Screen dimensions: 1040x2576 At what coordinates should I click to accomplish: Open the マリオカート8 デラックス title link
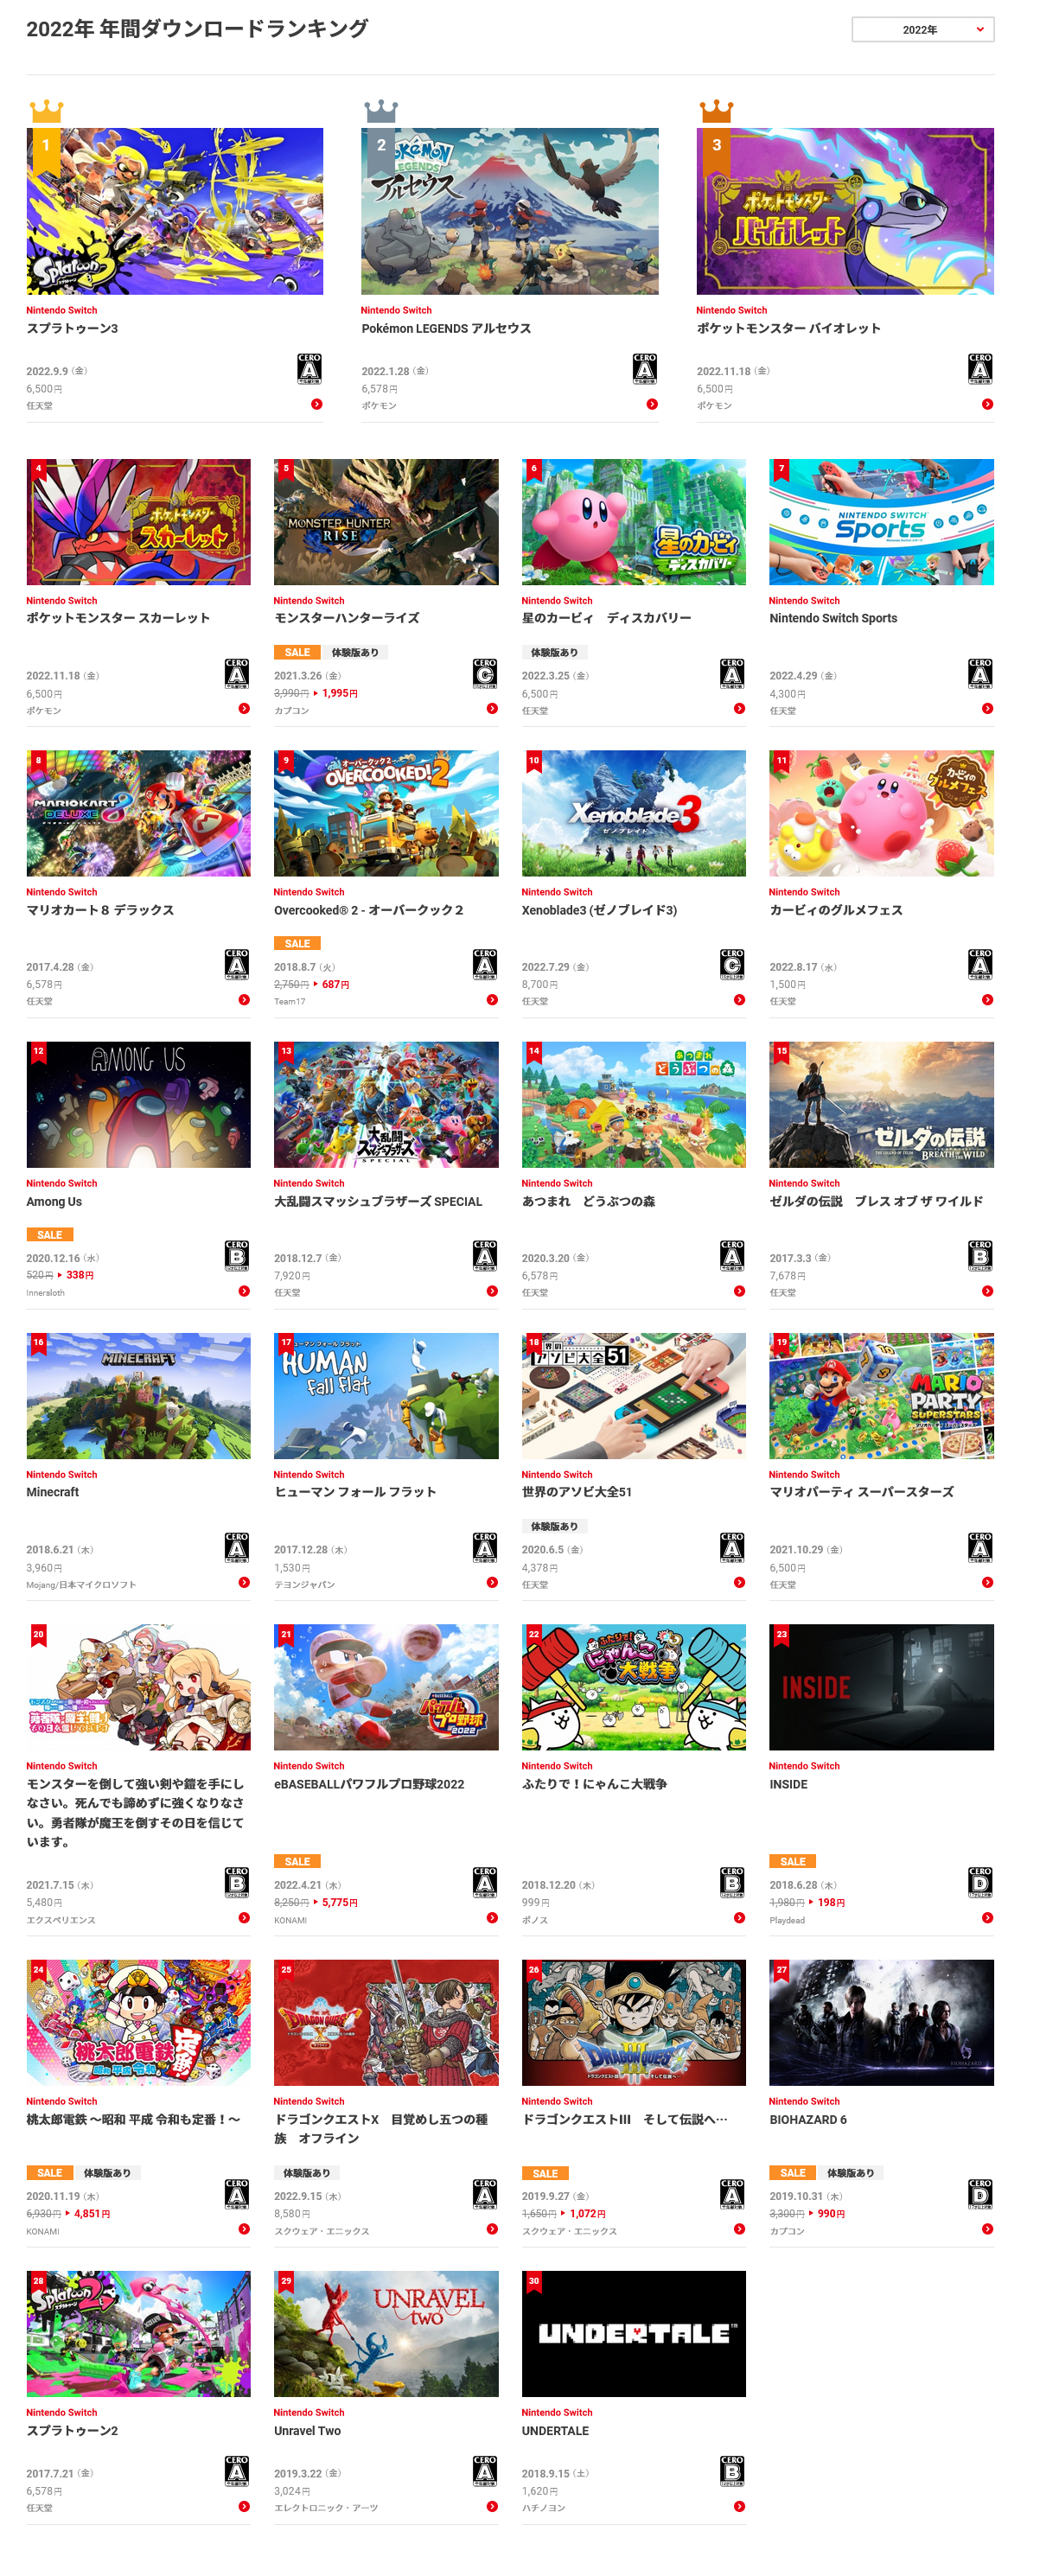100,910
